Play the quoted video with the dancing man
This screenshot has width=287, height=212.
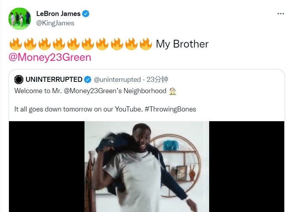(146, 166)
